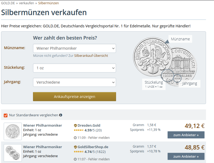The height and width of the screenshot is (163, 214).
Task: Click the GoldSilberShop.de star rating
Action: [x=79, y=152]
